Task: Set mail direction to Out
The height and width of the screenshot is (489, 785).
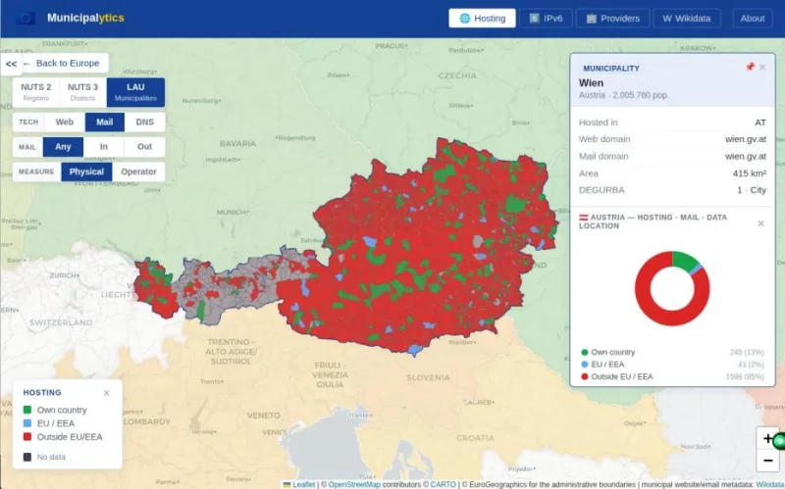Action: click(x=144, y=146)
